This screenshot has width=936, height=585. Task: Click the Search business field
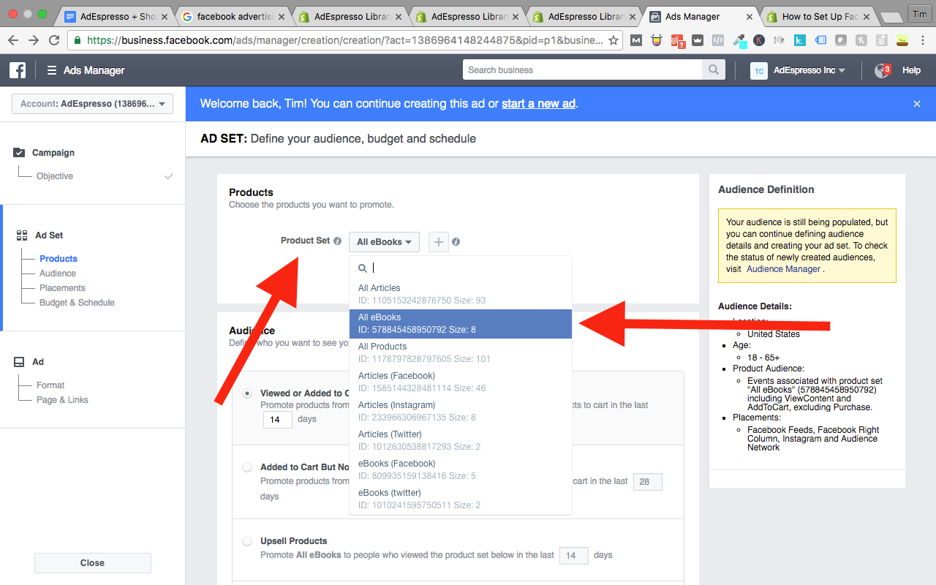coord(583,70)
